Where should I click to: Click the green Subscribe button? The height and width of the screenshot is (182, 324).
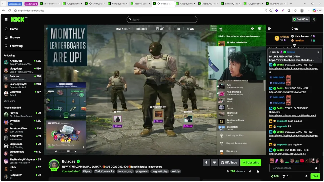coord(251,163)
